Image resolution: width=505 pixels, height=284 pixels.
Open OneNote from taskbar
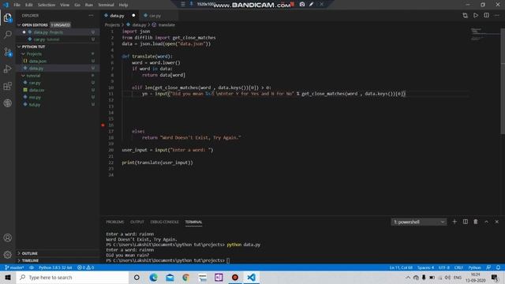[219, 277]
